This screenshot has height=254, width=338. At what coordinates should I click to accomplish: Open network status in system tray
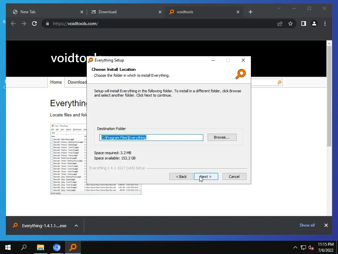[x=303, y=247]
